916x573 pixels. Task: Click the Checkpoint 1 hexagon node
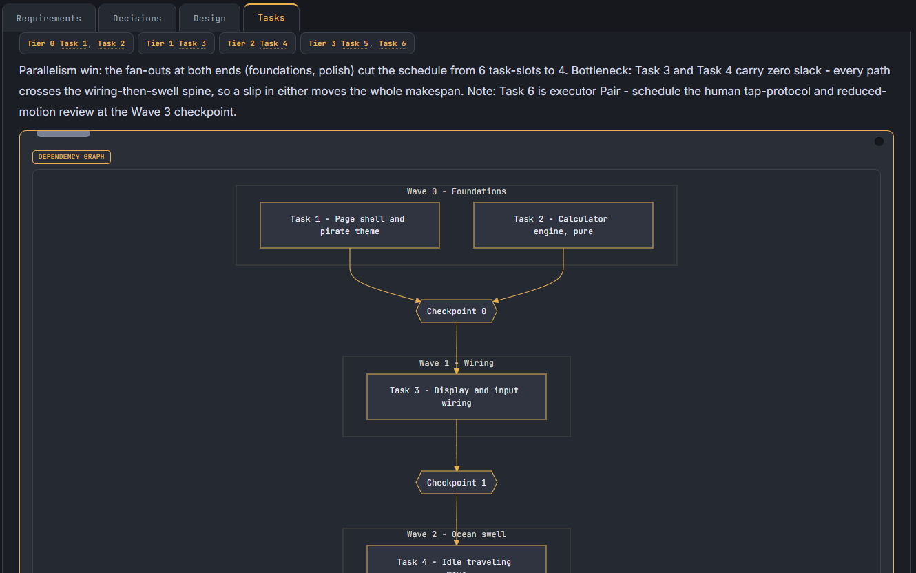pos(457,483)
